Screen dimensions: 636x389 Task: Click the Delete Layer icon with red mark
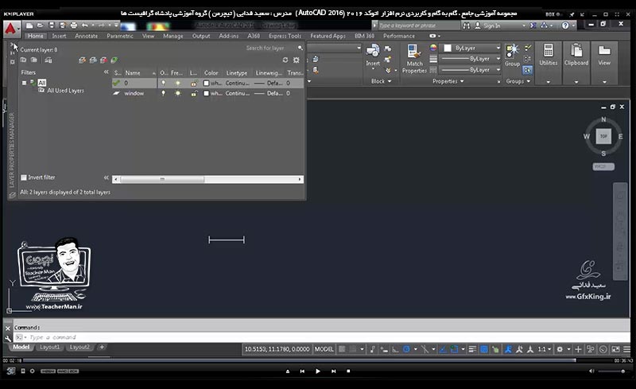[x=103, y=60]
